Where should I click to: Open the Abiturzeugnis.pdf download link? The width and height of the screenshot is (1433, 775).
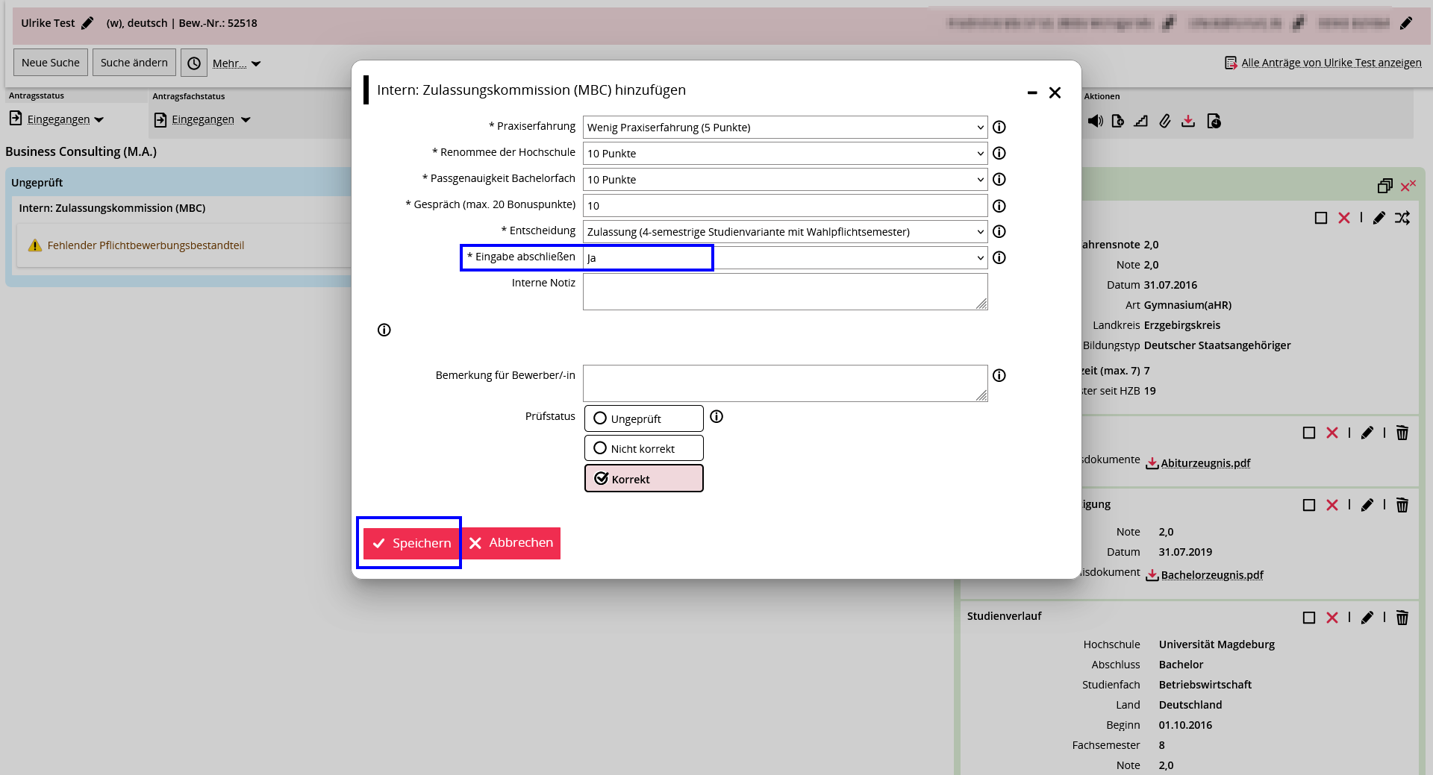coord(1205,463)
